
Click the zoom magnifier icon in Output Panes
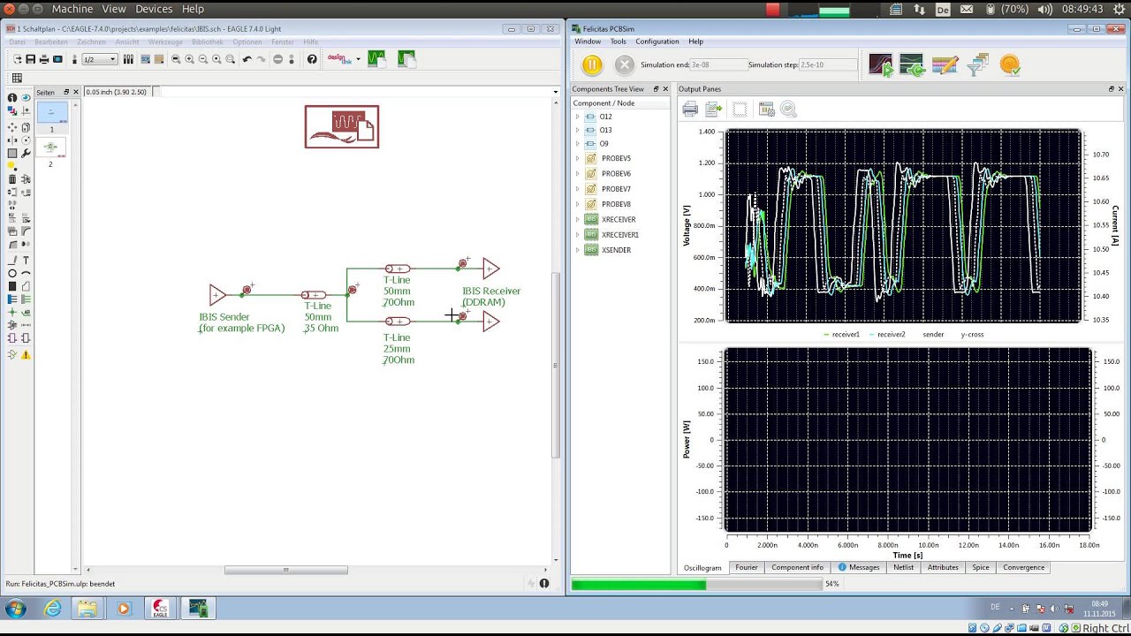pos(788,109)
